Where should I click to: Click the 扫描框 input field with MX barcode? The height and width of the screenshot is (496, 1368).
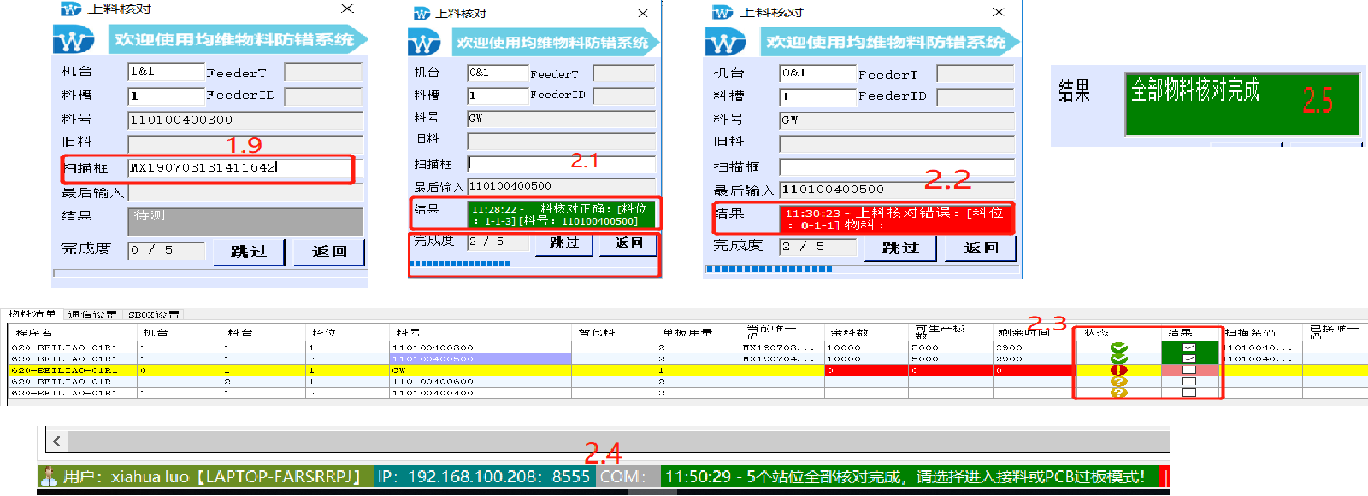tap(239, 168)
